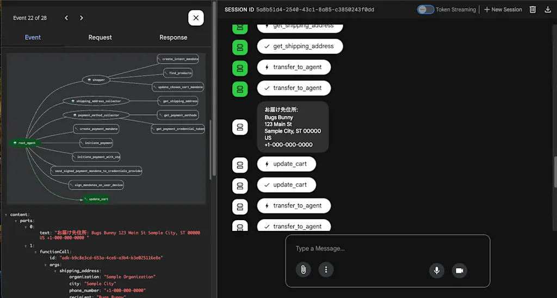Focus the Type a Message field
The image size is (557, 298).
click(x=387, y=248)
